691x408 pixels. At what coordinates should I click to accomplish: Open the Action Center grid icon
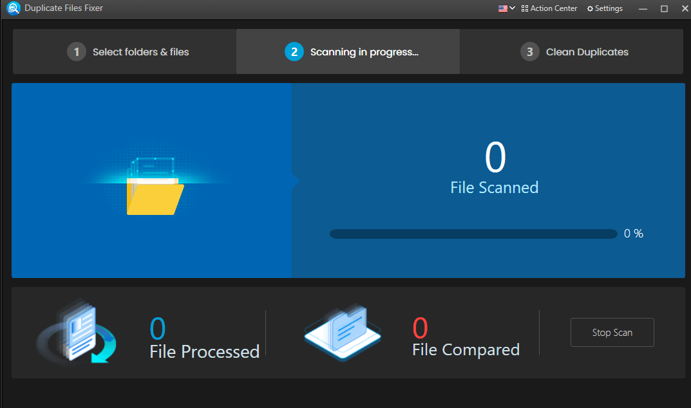pos(525,8)
